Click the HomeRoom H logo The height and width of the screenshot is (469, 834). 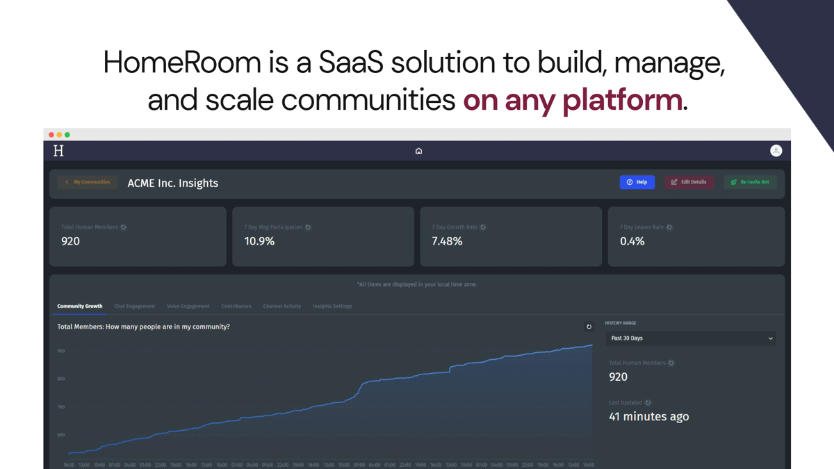coord(58,151)
